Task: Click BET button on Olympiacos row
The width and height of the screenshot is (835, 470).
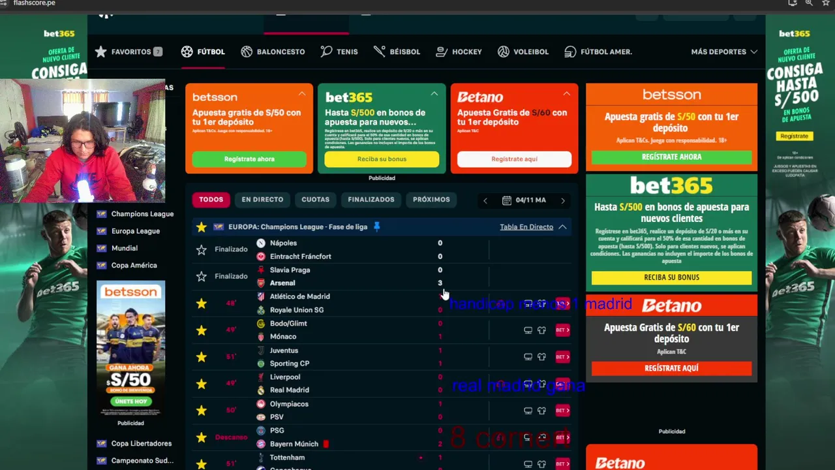Action: coord(562,411)
